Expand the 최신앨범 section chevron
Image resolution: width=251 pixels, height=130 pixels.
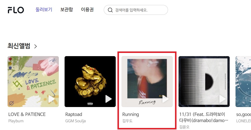tap(36, 46)
